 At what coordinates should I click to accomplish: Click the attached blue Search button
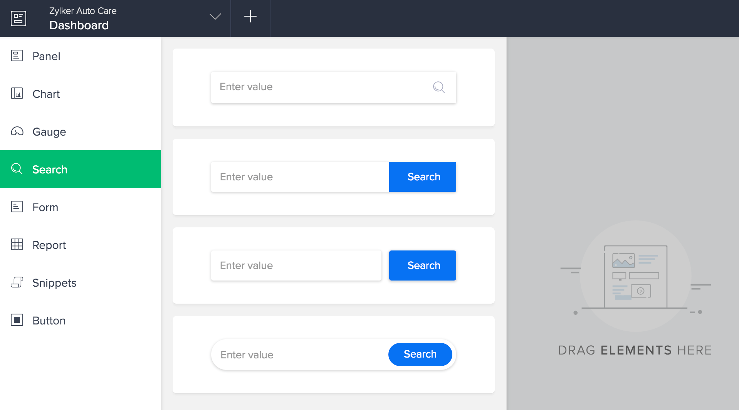[x=423, y=177]
